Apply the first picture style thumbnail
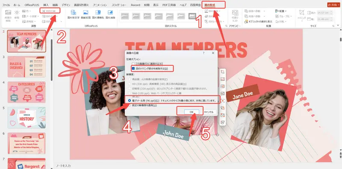The height and width of the screenshot is (169, 342). [x=125, y=16]
